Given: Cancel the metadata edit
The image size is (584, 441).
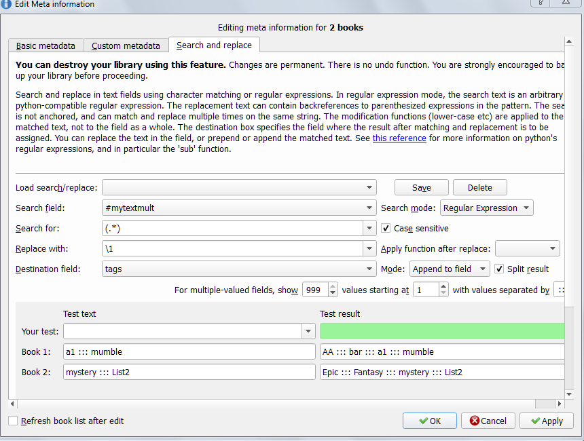Looking at the screenshot, I should point(488,421).
